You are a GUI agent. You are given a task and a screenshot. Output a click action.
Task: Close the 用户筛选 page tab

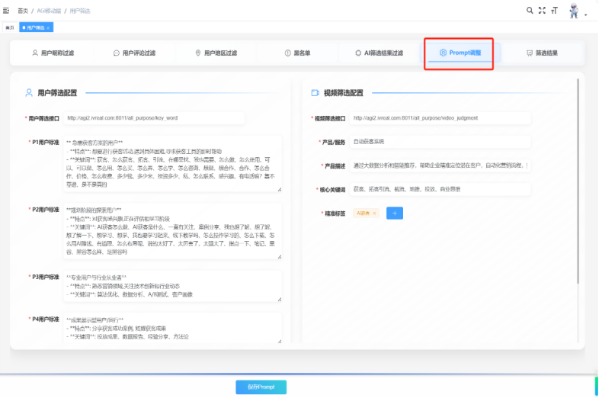[48, 27]
